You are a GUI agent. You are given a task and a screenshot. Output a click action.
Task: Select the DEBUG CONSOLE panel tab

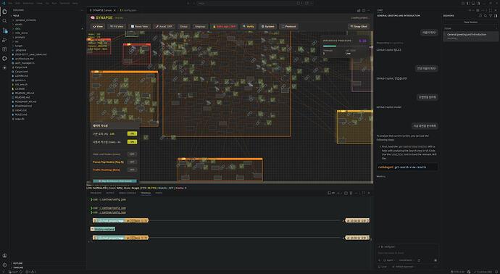pyautogui.click(x=128, y=193)
